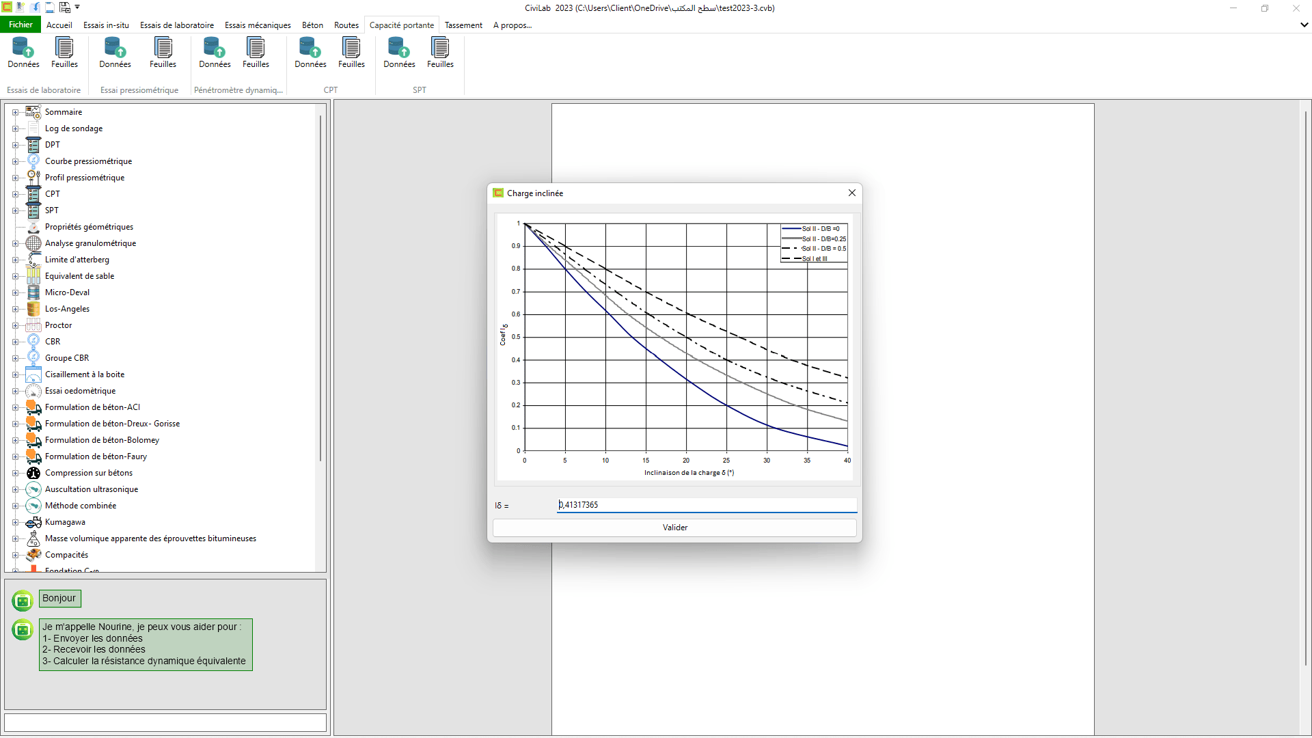Expand the CPT tree node

15,194
